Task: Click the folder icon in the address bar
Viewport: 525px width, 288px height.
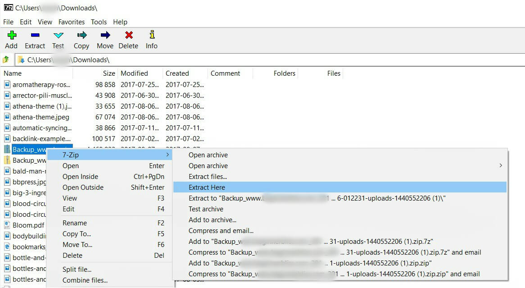Action: (x=21, y=59)
